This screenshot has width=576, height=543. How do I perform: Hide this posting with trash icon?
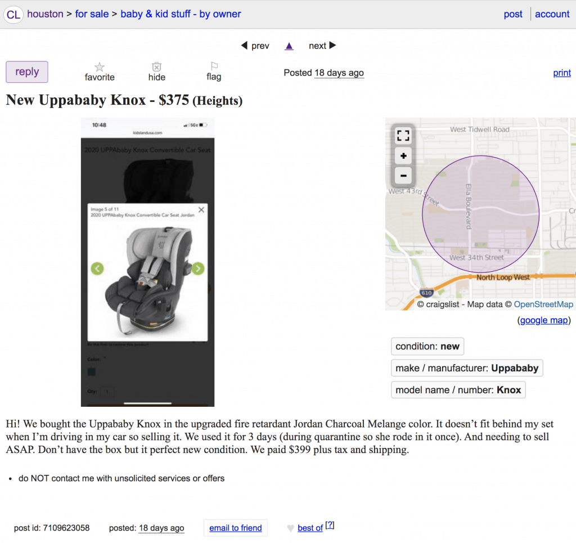coord(157,67)
